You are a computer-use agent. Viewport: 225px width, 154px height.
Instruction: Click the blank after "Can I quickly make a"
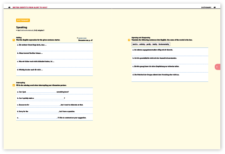coord(49,98)
